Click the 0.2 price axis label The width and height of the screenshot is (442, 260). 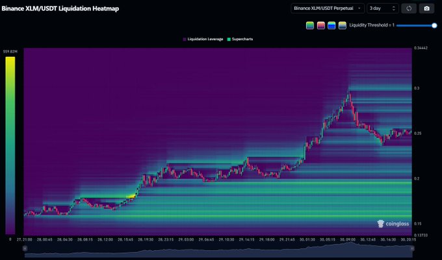(x=417, y=178)
